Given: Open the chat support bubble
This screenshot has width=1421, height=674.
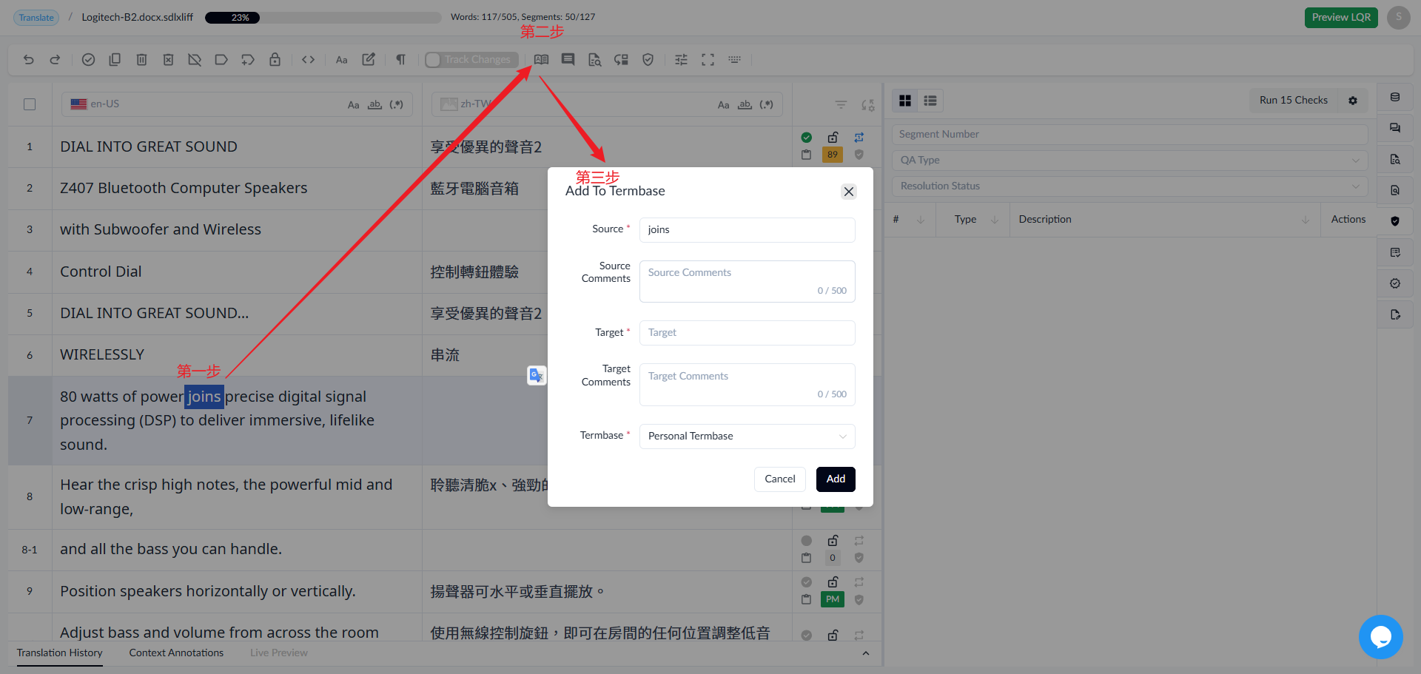Looking at the screenshot, I should (1380, 636).
